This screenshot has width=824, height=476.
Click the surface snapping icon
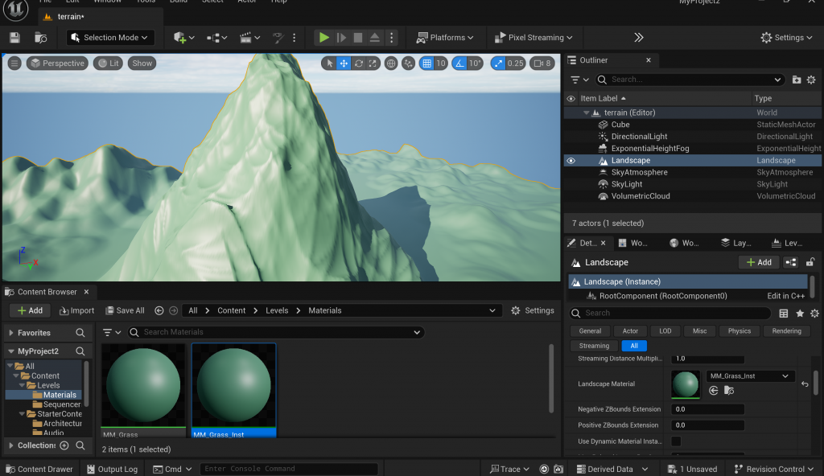pos(408,63)
